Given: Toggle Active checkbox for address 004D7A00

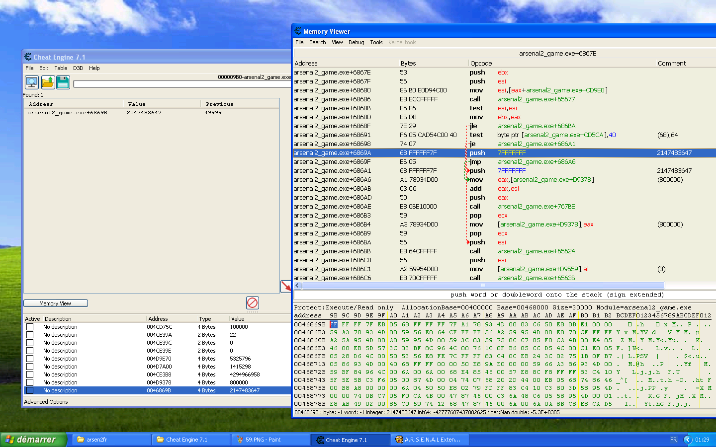Looking at the screenshot, I should tap(30, 367).
